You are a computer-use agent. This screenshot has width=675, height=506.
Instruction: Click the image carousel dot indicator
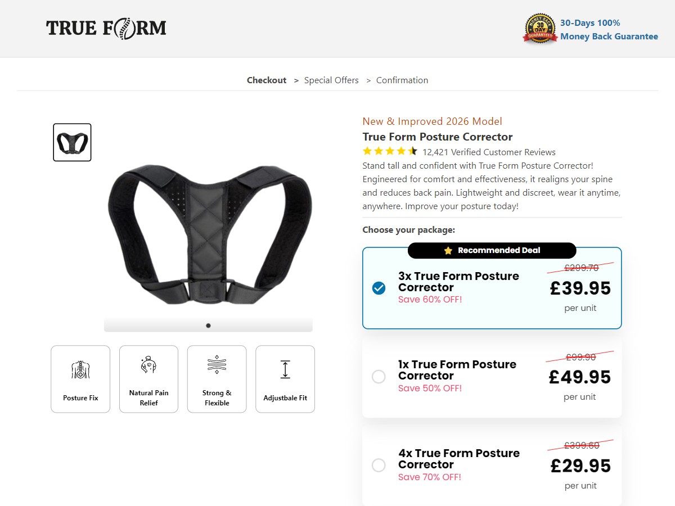208,326
